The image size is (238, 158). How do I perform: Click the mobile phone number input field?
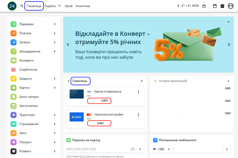pos(197,149)
